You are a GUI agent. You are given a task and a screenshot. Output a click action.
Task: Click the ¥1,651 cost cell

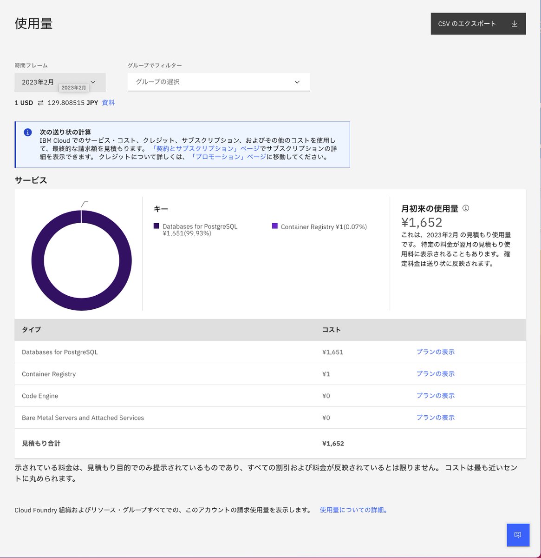click(x=332, y=352)
